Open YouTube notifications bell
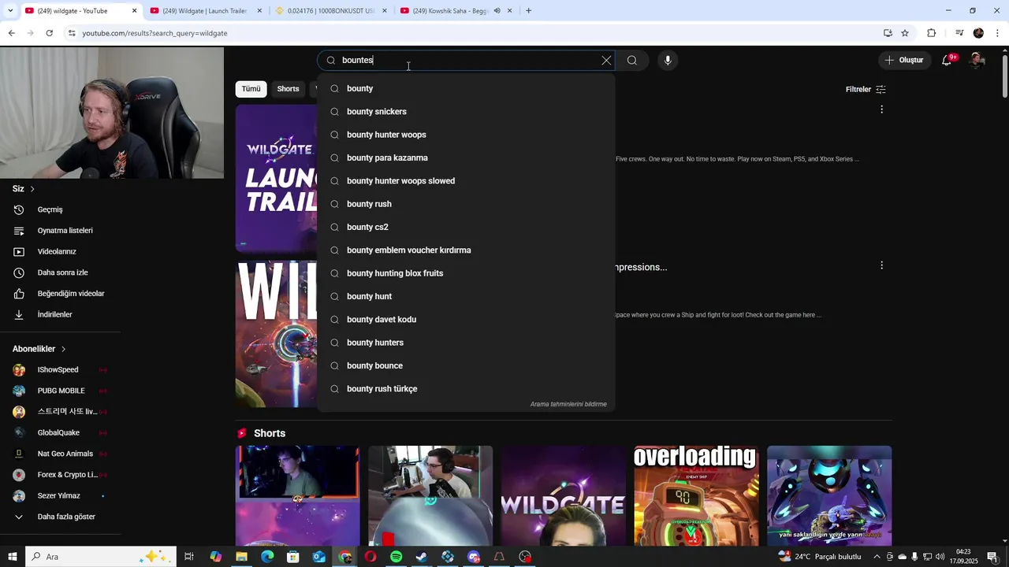This screenshot has height=567, width=1009. click(948, 60)
